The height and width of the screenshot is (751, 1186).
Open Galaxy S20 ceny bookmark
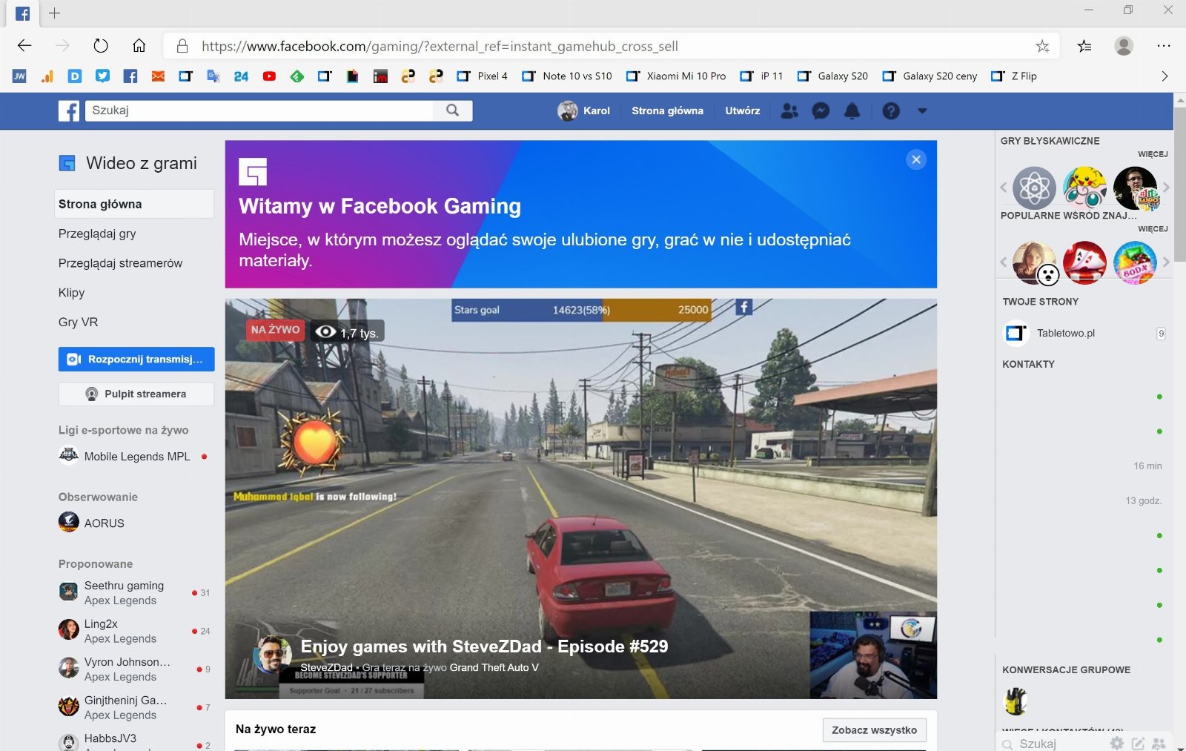[930, 76]
